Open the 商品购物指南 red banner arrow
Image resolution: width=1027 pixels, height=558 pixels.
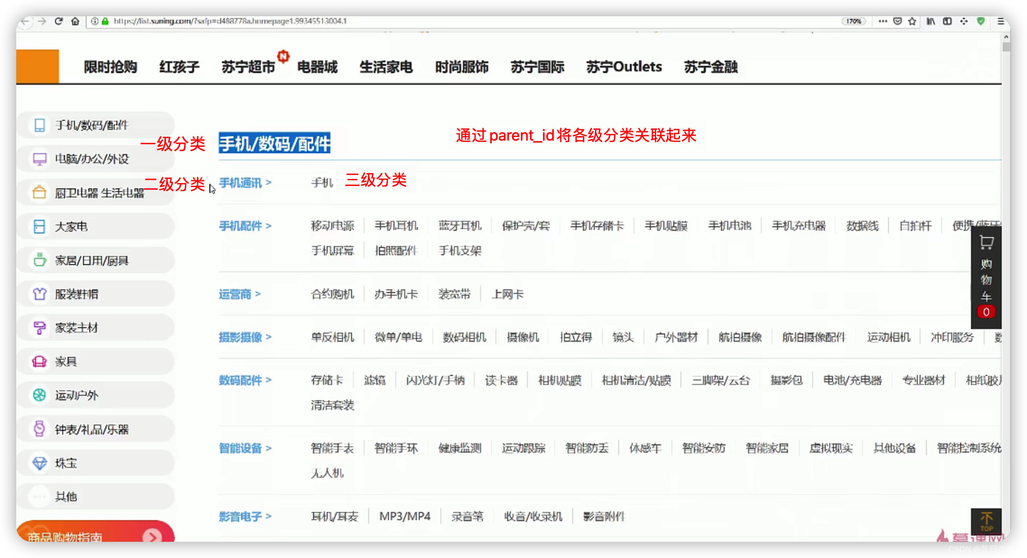click(x=152, y=536)
